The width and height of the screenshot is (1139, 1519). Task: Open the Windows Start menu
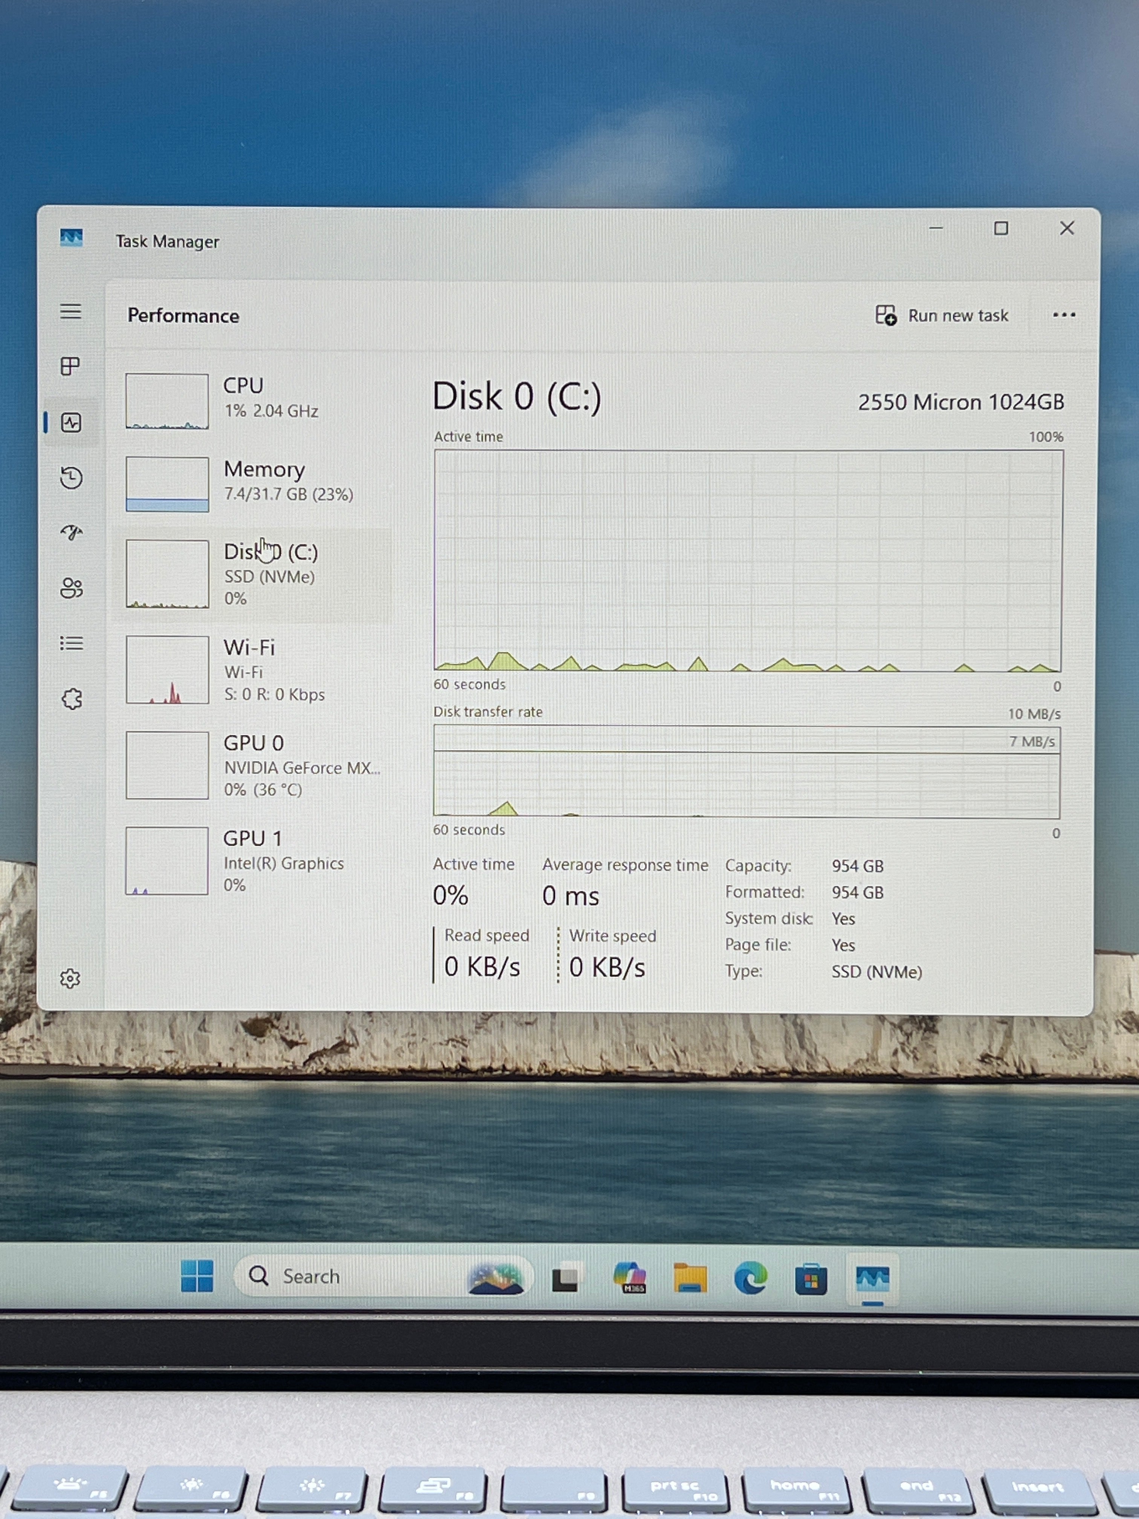point(197,1276)
